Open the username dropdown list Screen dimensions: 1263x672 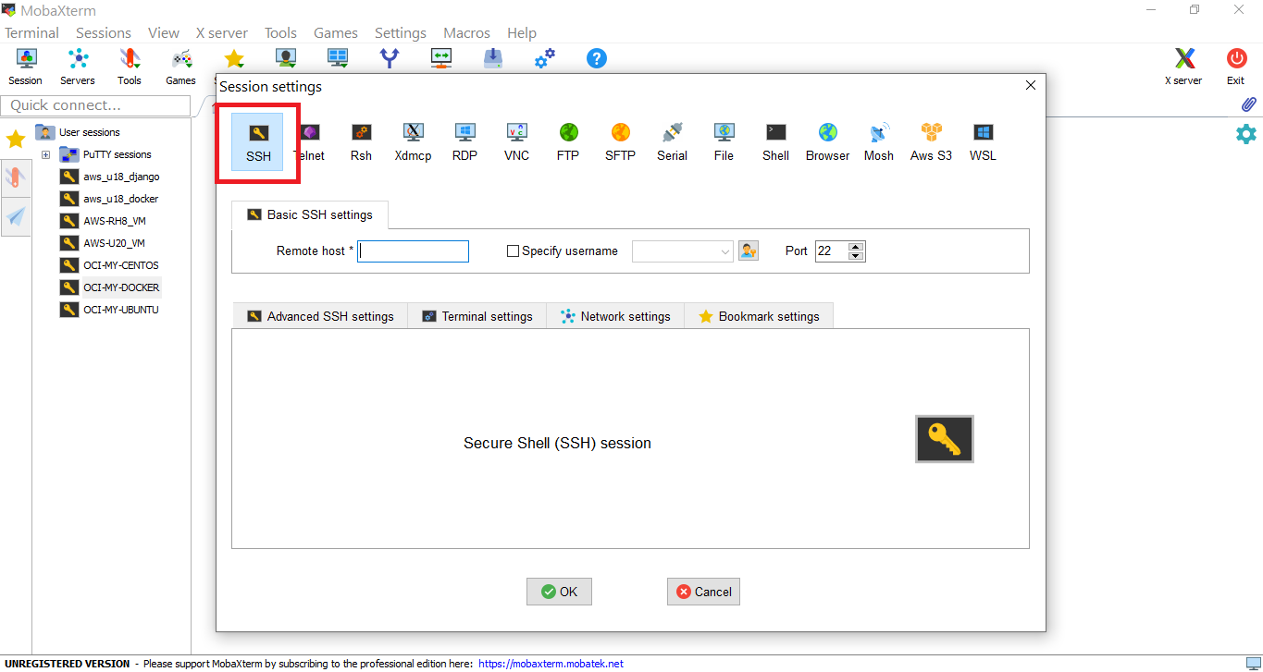pos(724,251)
